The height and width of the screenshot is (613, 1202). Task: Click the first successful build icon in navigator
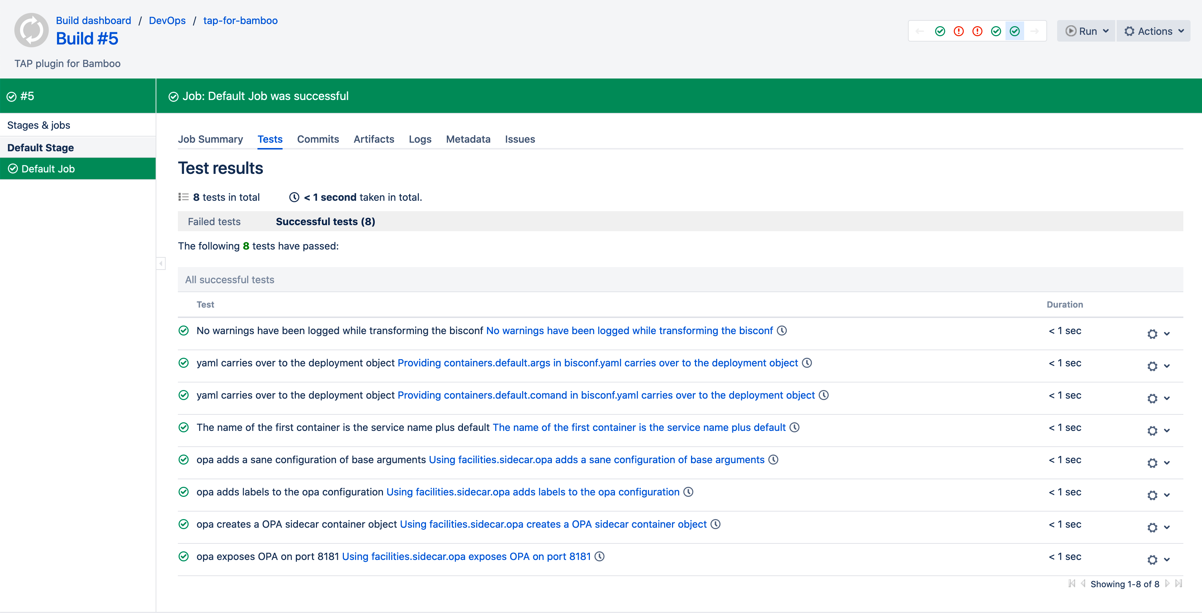click(940, 31)
